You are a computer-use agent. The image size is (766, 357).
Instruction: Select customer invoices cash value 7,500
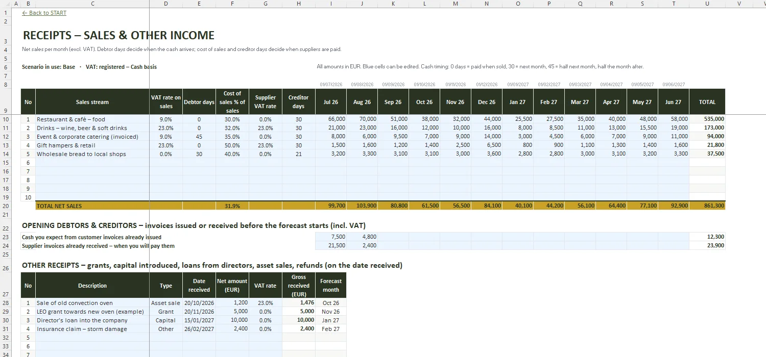[331, 237]
